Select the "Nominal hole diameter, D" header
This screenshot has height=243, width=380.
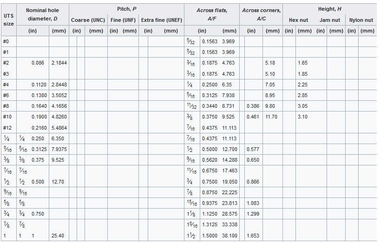(42, 14)
